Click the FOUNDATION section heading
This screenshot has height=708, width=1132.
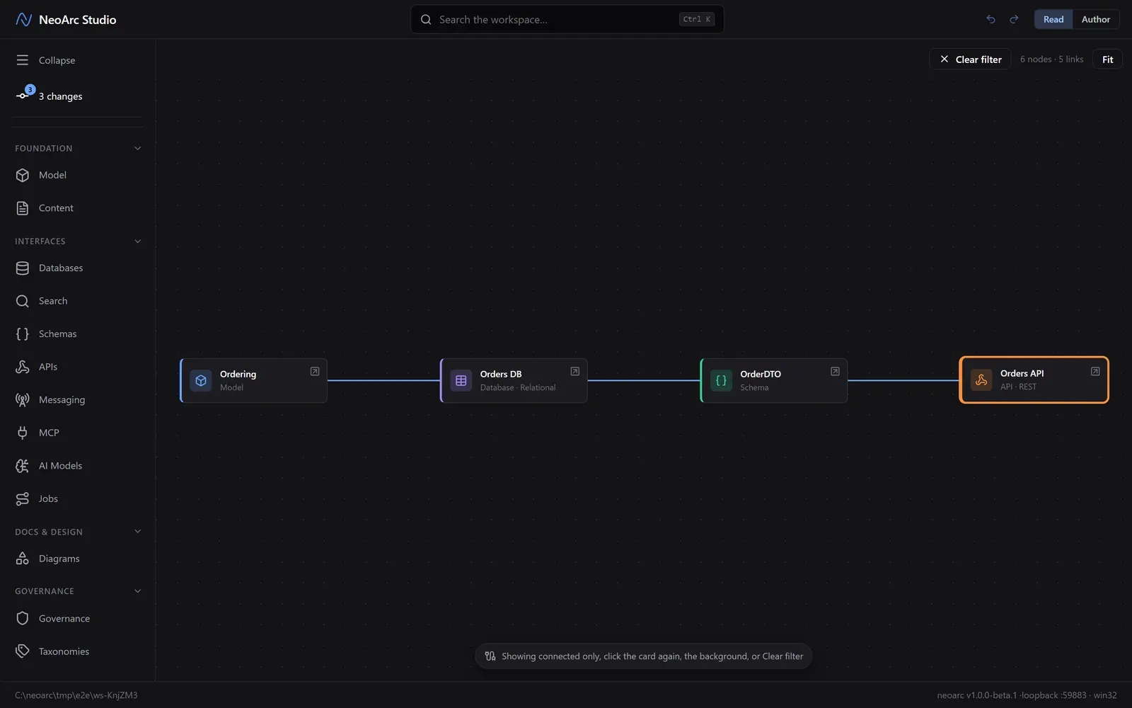[x=44, y=149]
